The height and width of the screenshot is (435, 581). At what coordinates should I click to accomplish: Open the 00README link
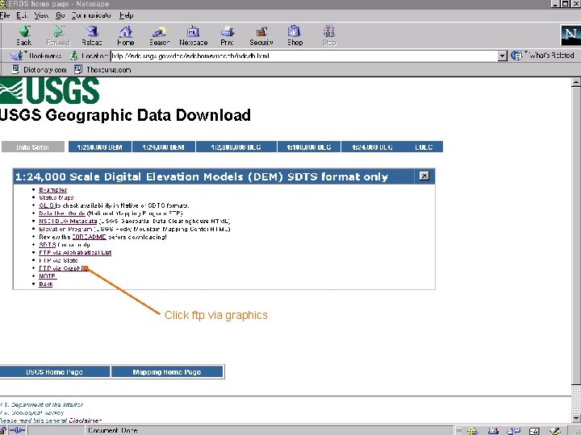(x=89, y=237)
